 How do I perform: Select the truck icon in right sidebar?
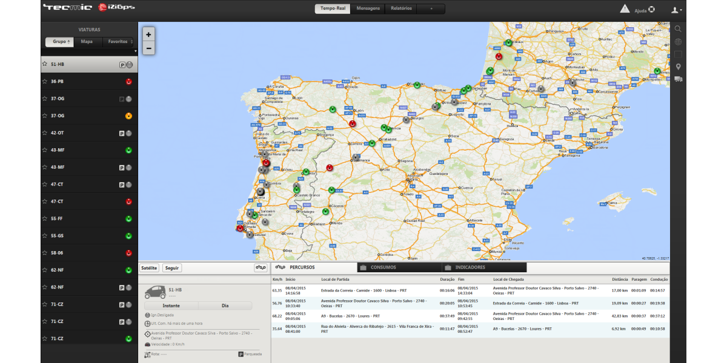(x=678, y=79)
